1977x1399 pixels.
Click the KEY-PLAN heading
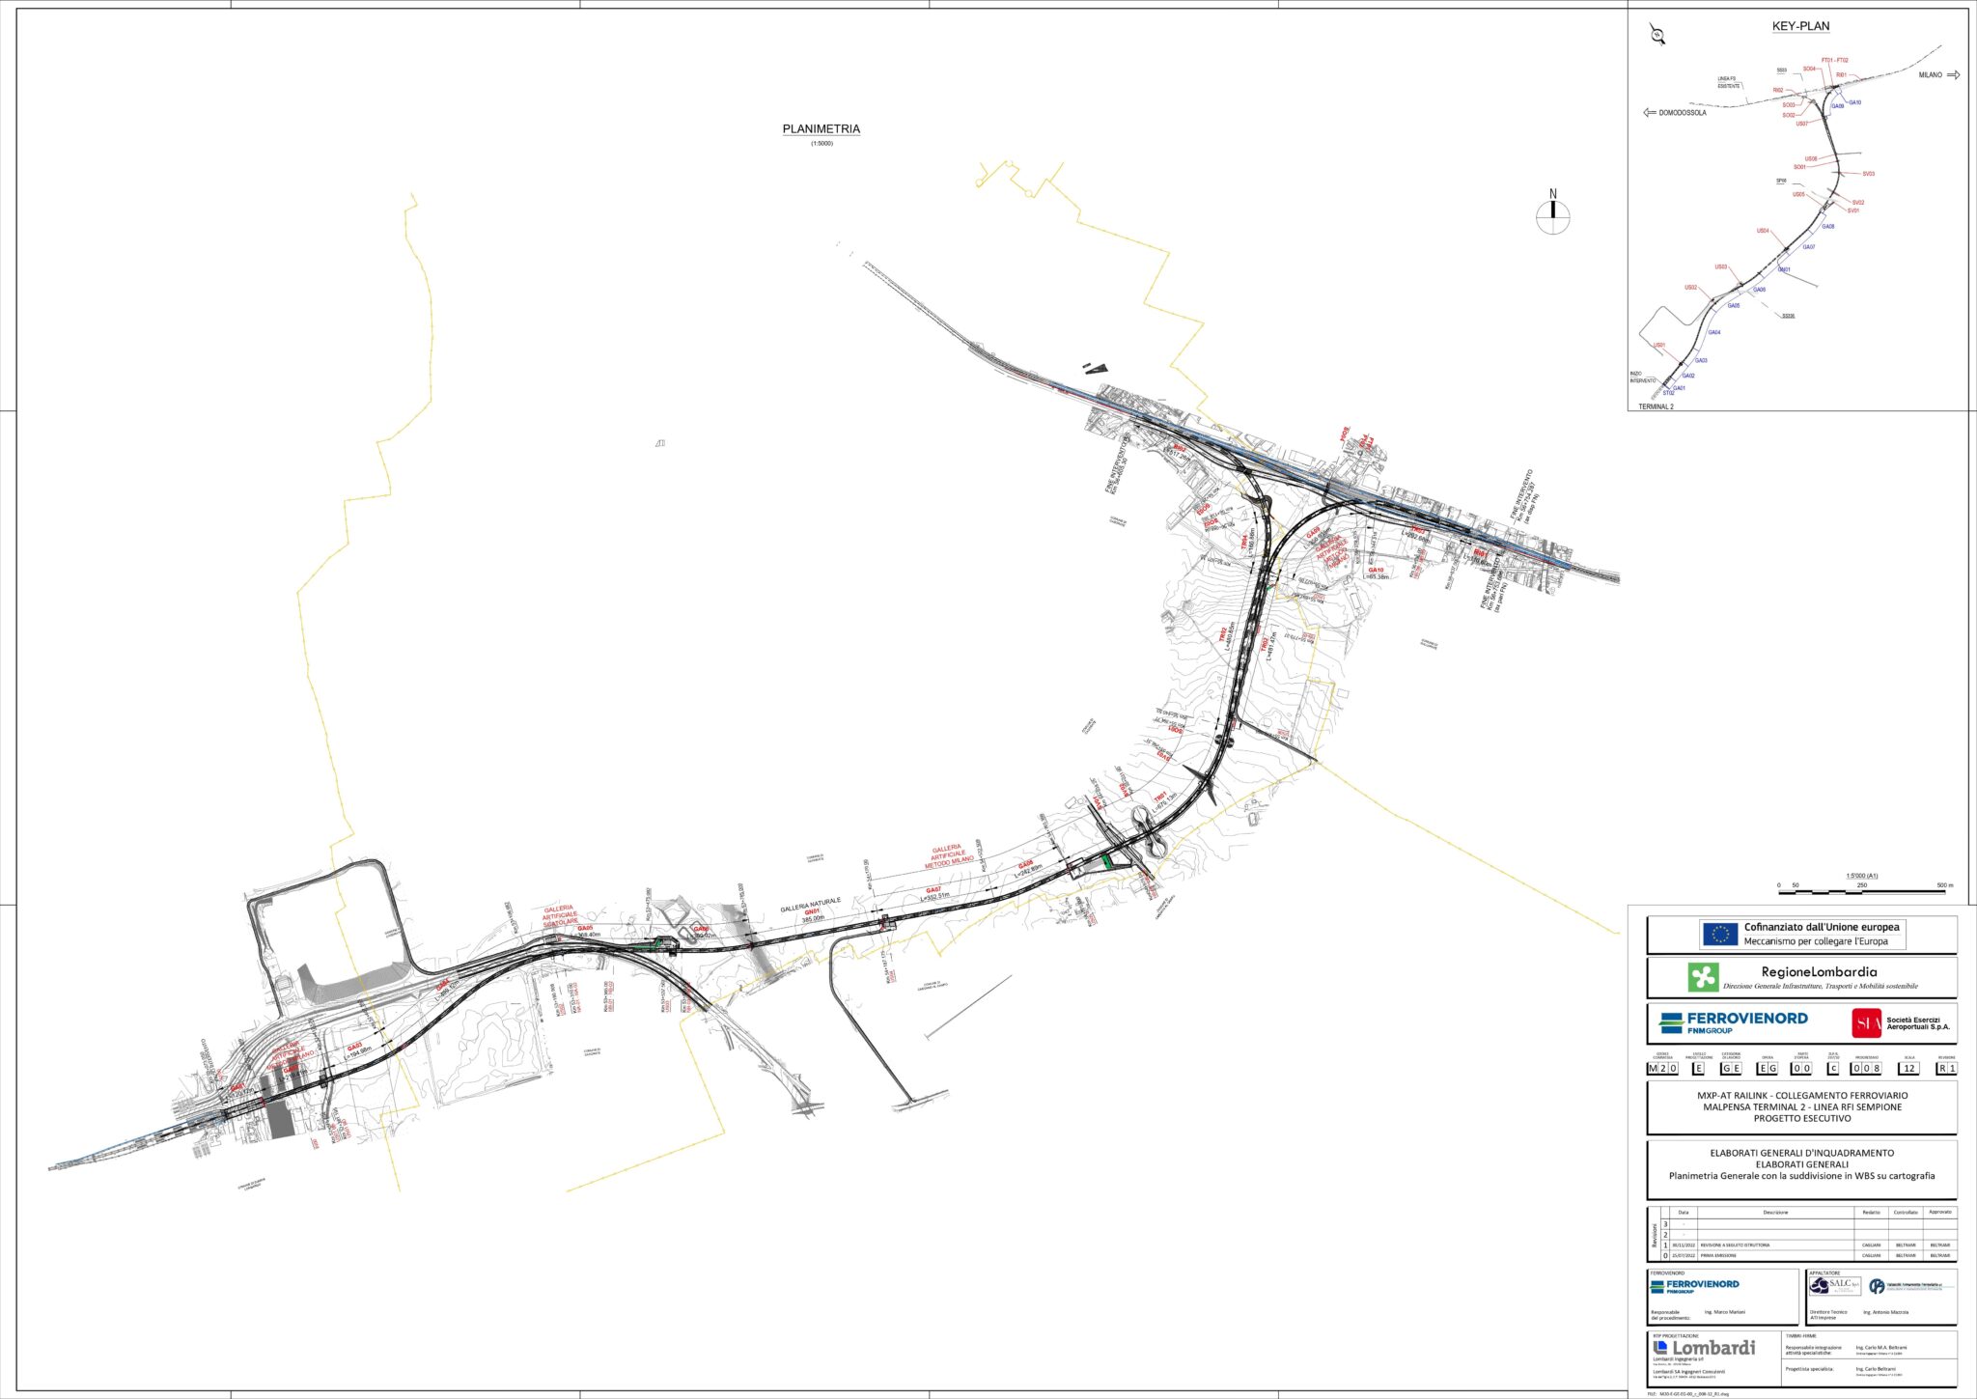(1800, 27)
